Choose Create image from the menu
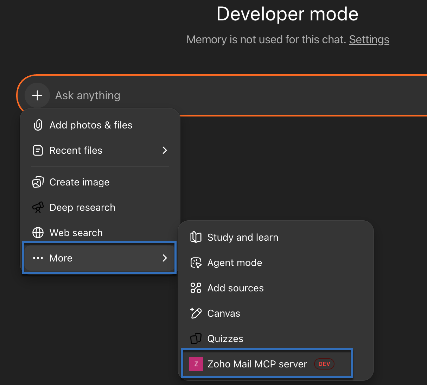The image size is (427, 385). point(100,182)
